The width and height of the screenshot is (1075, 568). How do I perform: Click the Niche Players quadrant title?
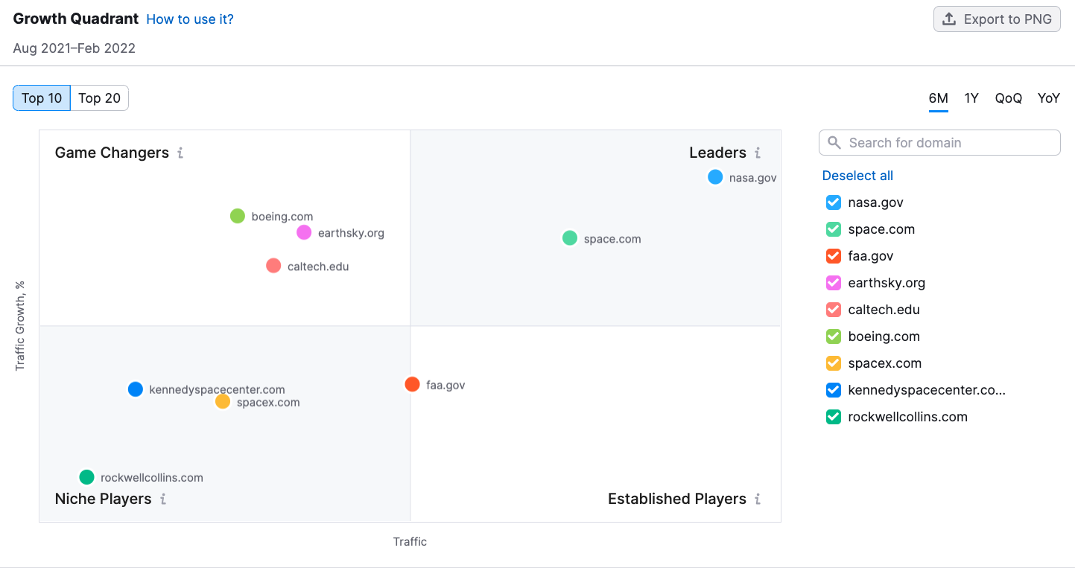103,499
